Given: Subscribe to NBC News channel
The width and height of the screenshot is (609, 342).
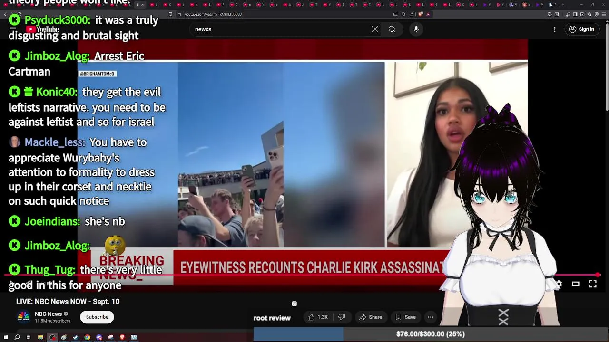Looking at the screenshot, I should [x=97, y=317].
